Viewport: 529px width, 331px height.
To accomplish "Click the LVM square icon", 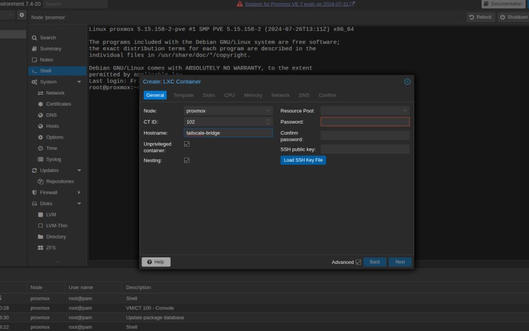I will click(40, 215).
